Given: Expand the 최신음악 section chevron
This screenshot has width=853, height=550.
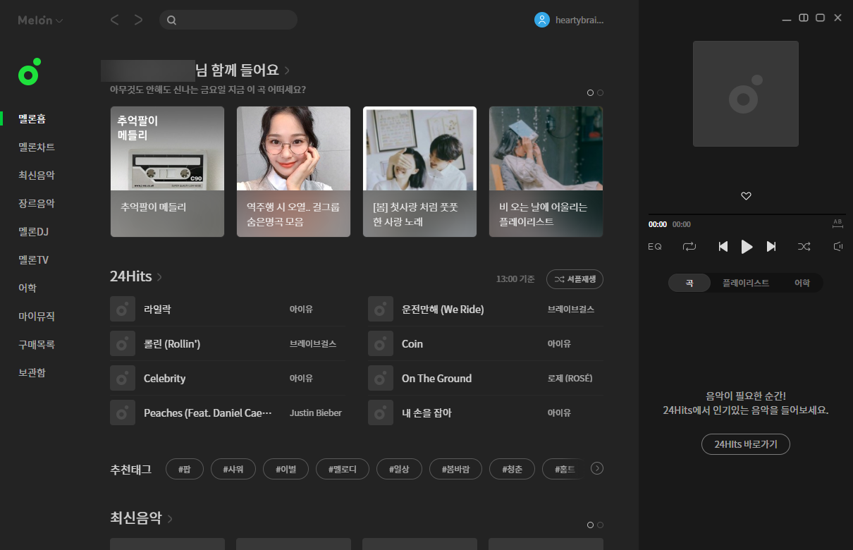Looking at the screenshot, I should click(170, 519).
